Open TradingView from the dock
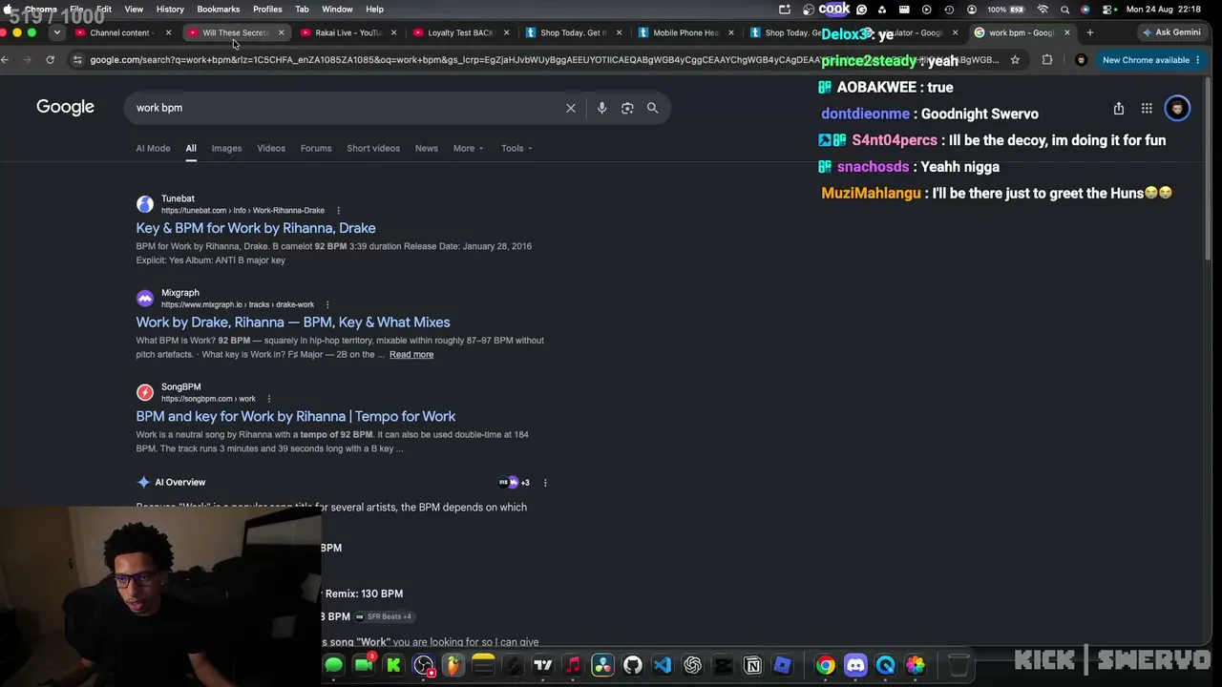 coord(543,665)
